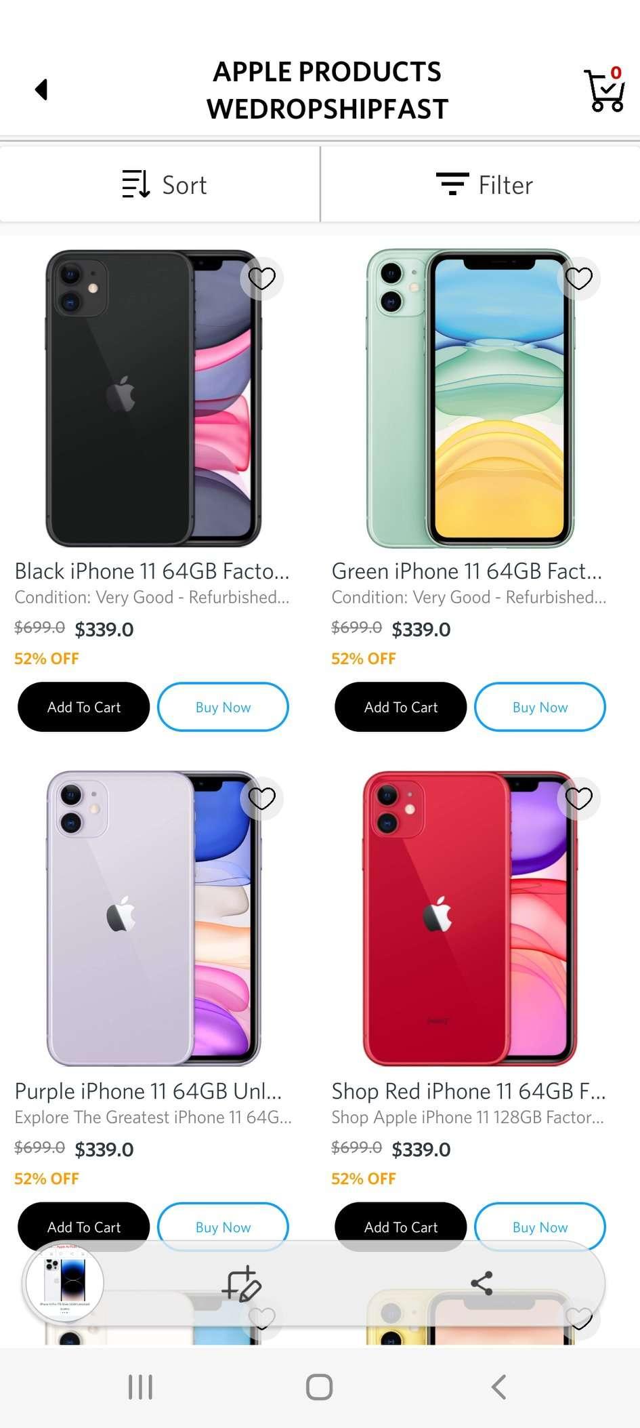Open Green iPhone 11 64GB product title
The image size is (640, 1428).
tap(467, 571)
